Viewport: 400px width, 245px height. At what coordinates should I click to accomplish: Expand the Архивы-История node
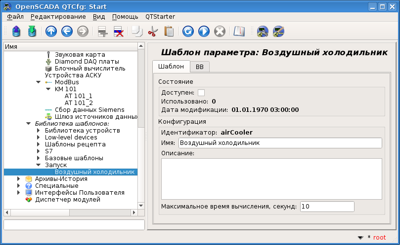point(18,179)
